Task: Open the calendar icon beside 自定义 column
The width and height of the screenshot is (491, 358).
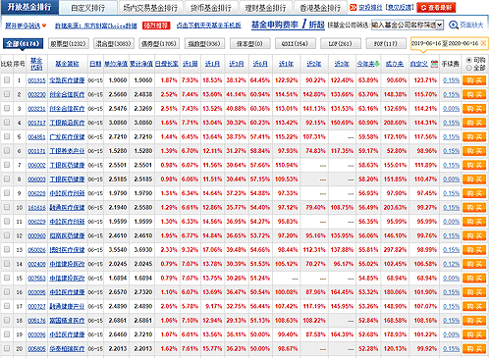Action: pyautogui.click(x=434, y=64)
